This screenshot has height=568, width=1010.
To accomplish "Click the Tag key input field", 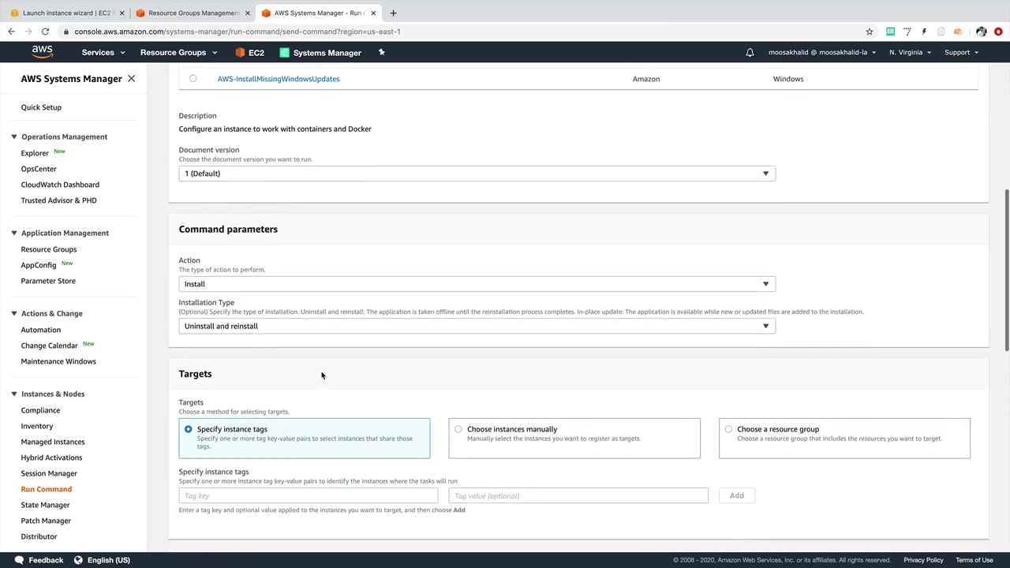I will pos(308,495).
